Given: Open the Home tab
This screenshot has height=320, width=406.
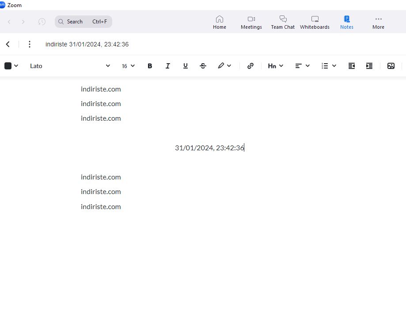Looking at the screenshot, I should 219,22.
